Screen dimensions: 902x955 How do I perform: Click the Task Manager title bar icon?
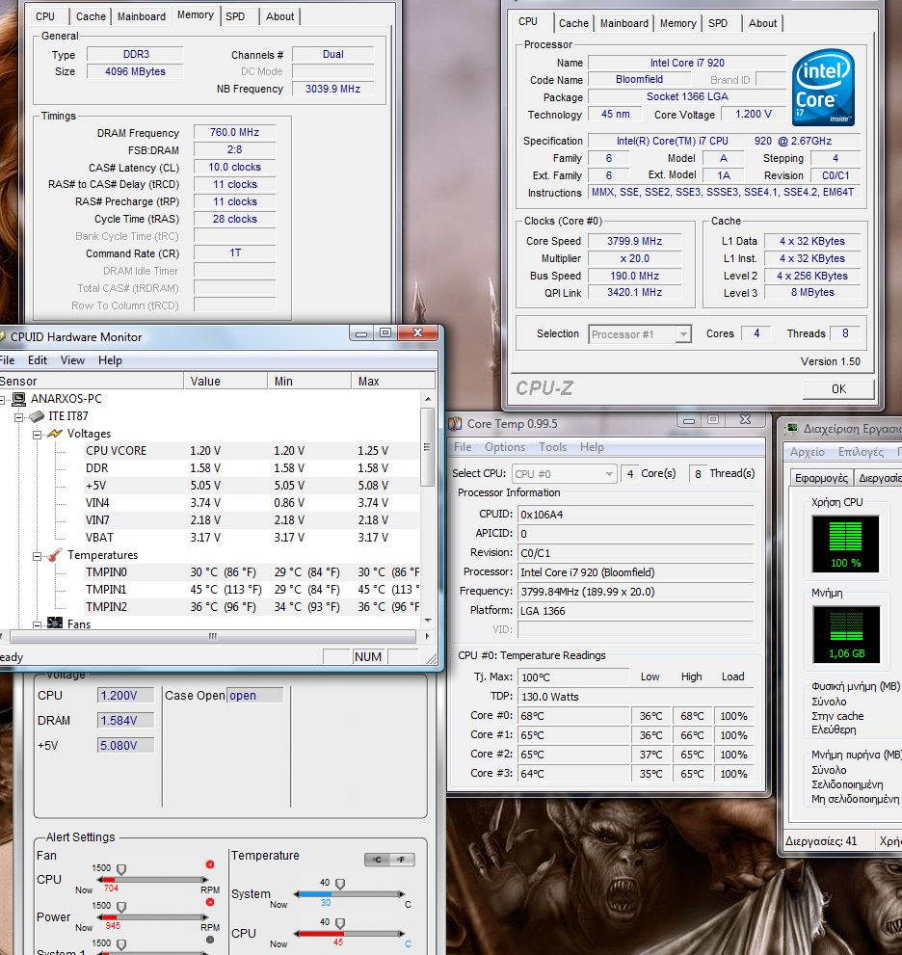point(792,428)
